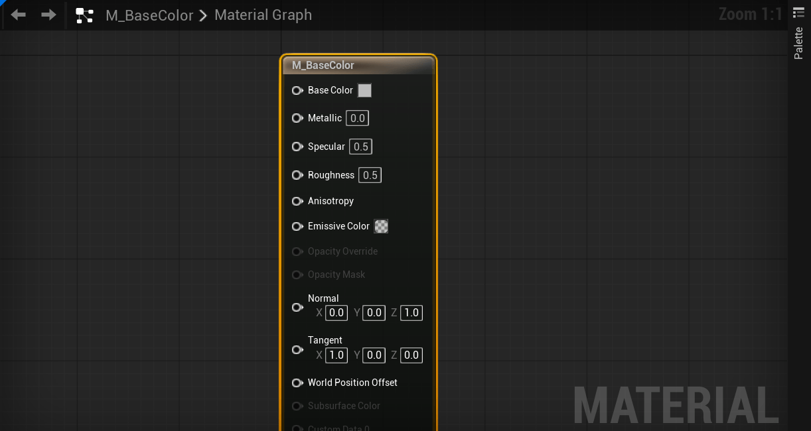The width and height of the screenshot is (811, 431).
Task: Open the Palette side tab
Action: (798, 43)
